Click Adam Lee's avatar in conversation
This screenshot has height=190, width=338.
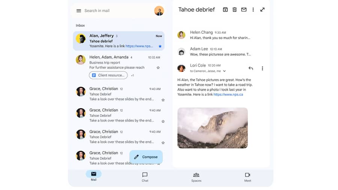click(181, 52)
